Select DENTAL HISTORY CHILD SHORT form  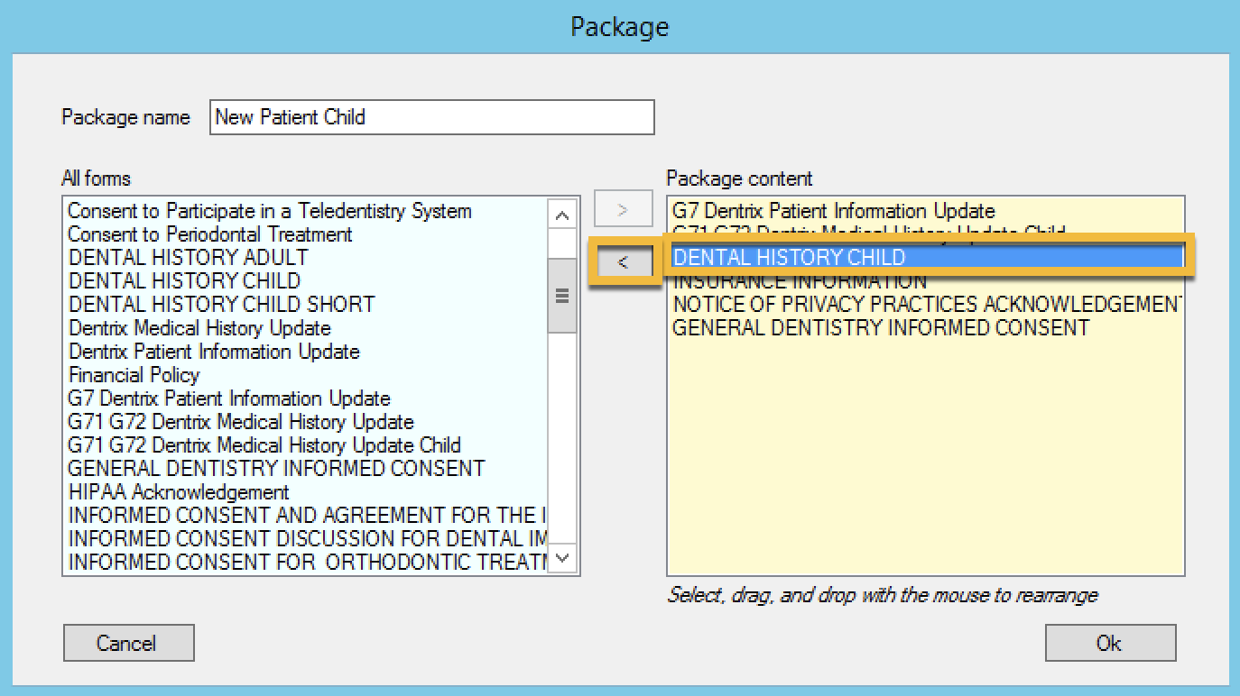[221, 305]
